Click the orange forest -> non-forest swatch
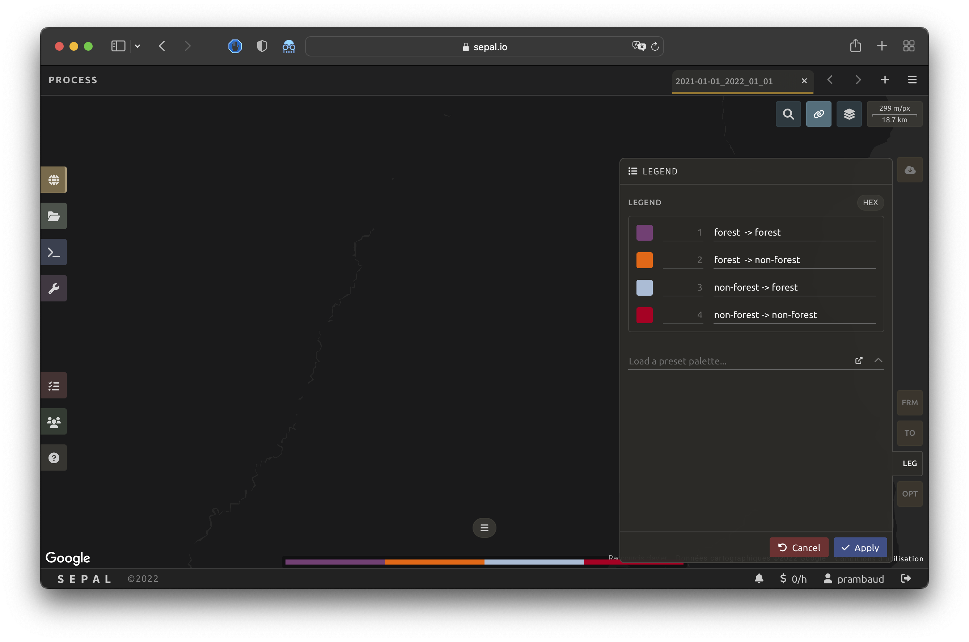Viewport: 969px width, 642px height. tap(644, 260)
